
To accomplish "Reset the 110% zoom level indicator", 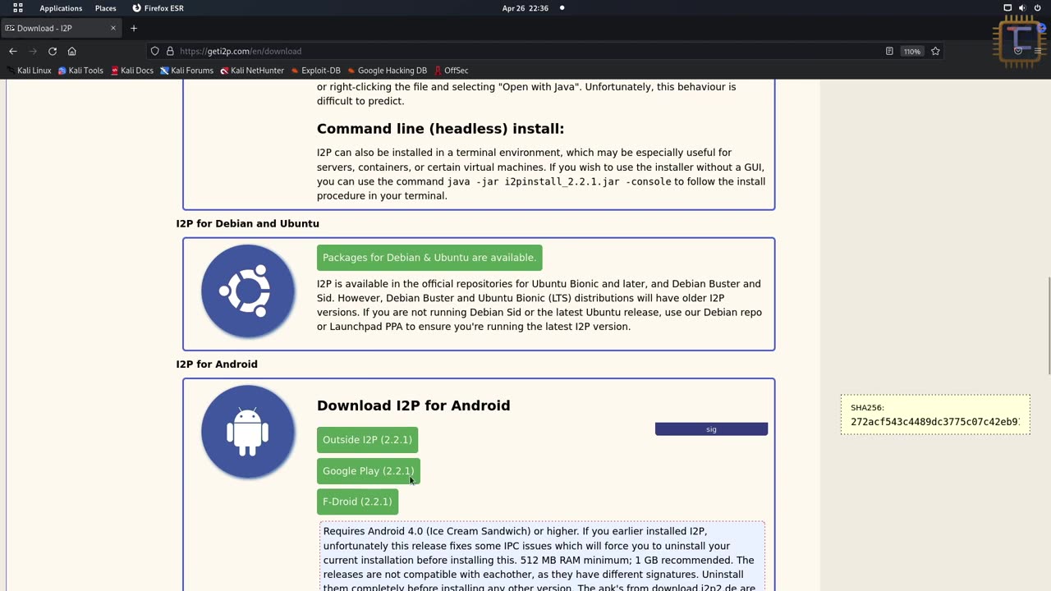I will tap(912, 51).
